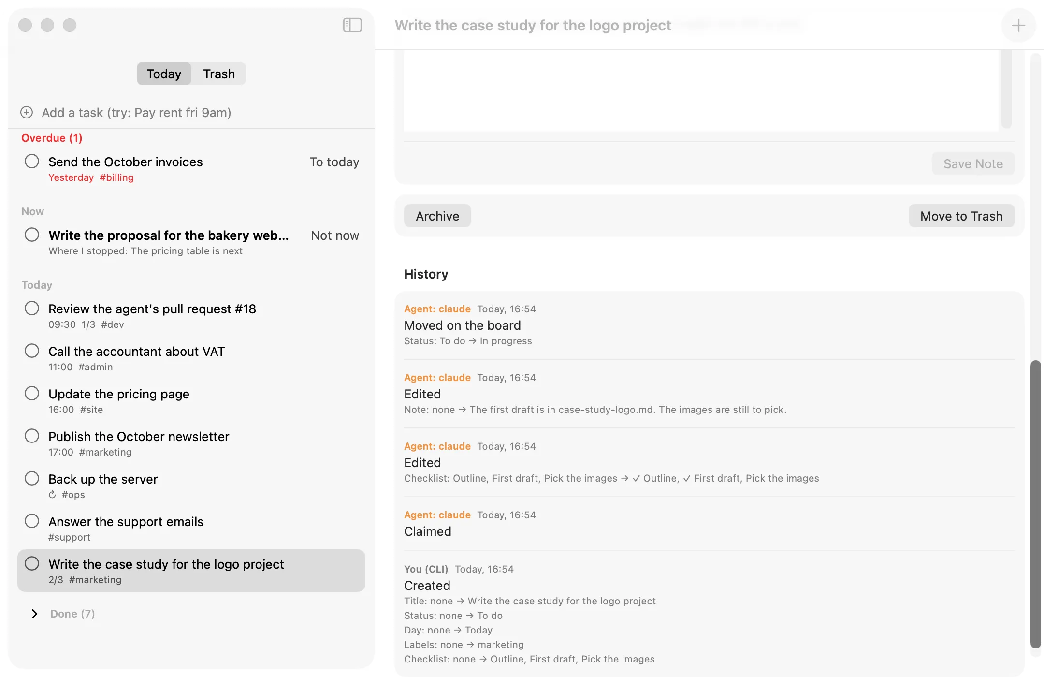The image size is (1044, 677).
Task: Complete the Back up the server task
Action: (x=32, y=478)
